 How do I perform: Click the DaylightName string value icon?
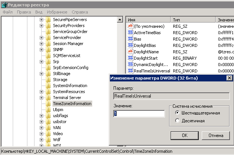coord(130,51)
